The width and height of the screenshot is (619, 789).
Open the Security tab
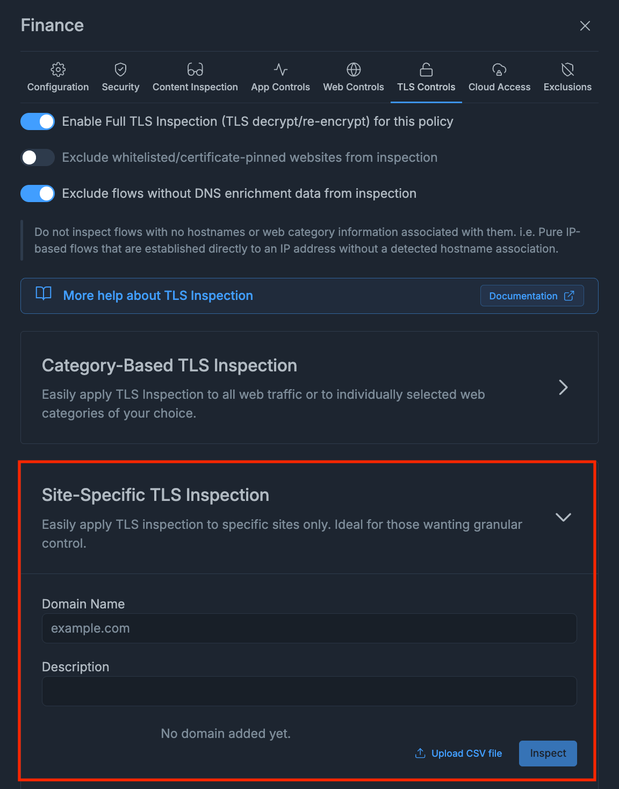[120, 78]
